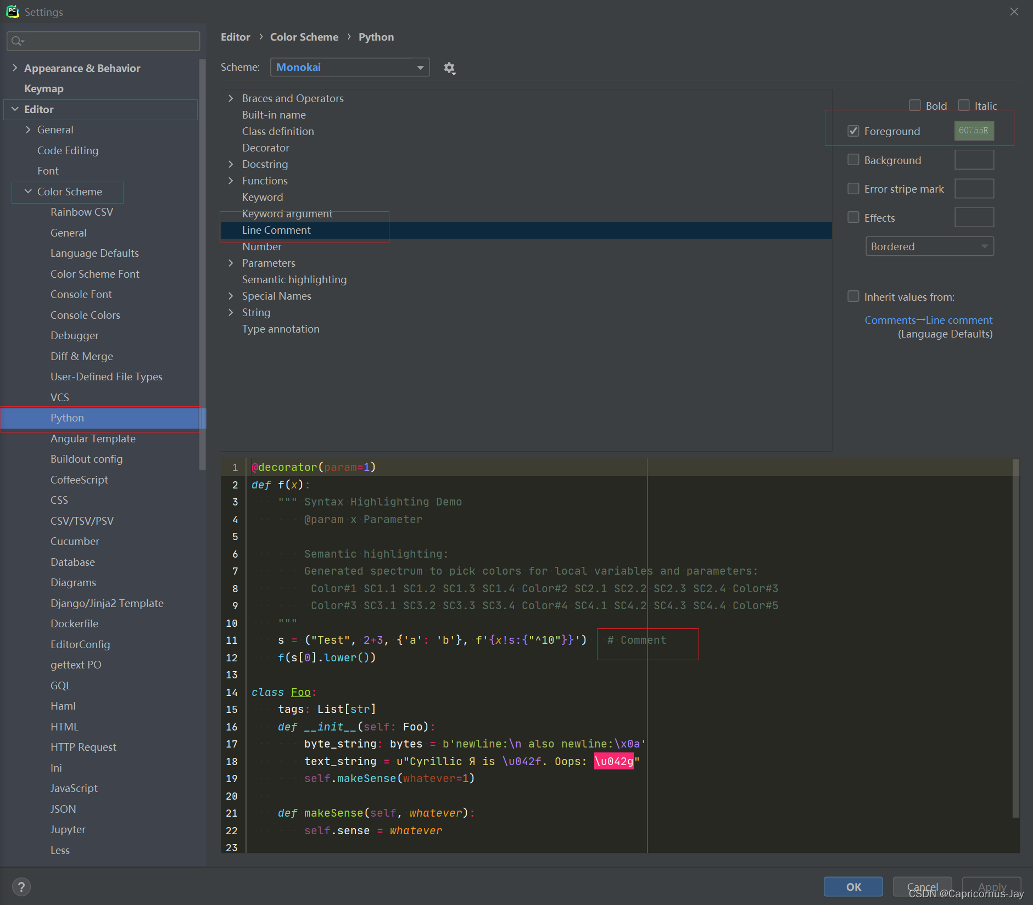Expand the Functions group
Screen dimensions: 1033x905
click(231, 181)
